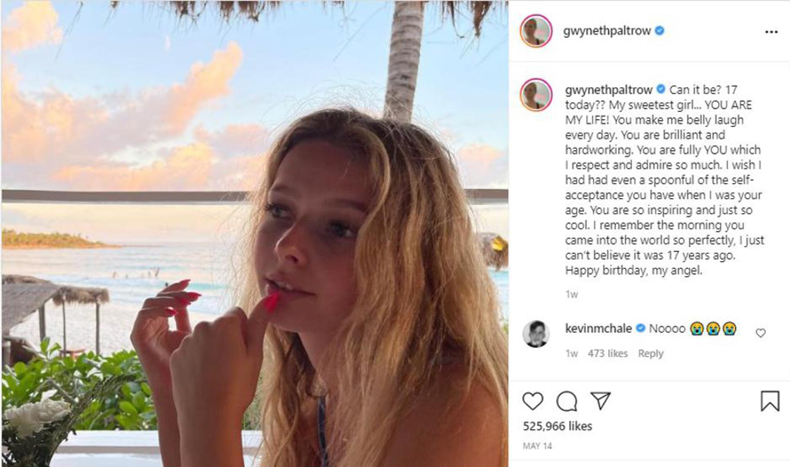
Task: Share the post via paper plane icon
Action: pos(601,400)
